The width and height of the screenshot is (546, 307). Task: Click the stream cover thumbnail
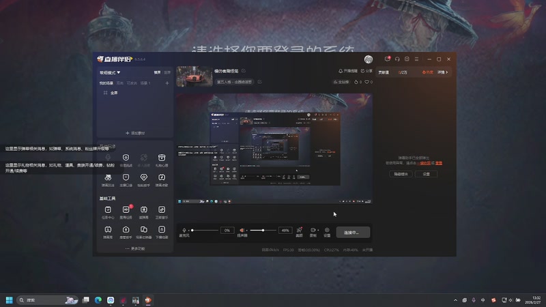tap(195, 76)
